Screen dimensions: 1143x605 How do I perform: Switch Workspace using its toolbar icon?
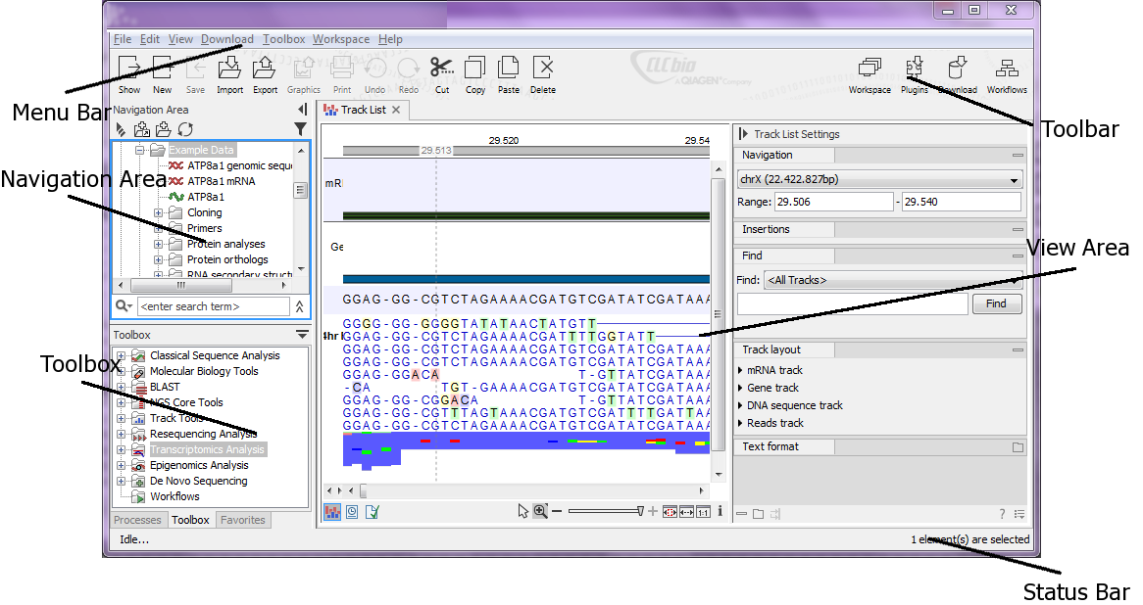(869, 69)
